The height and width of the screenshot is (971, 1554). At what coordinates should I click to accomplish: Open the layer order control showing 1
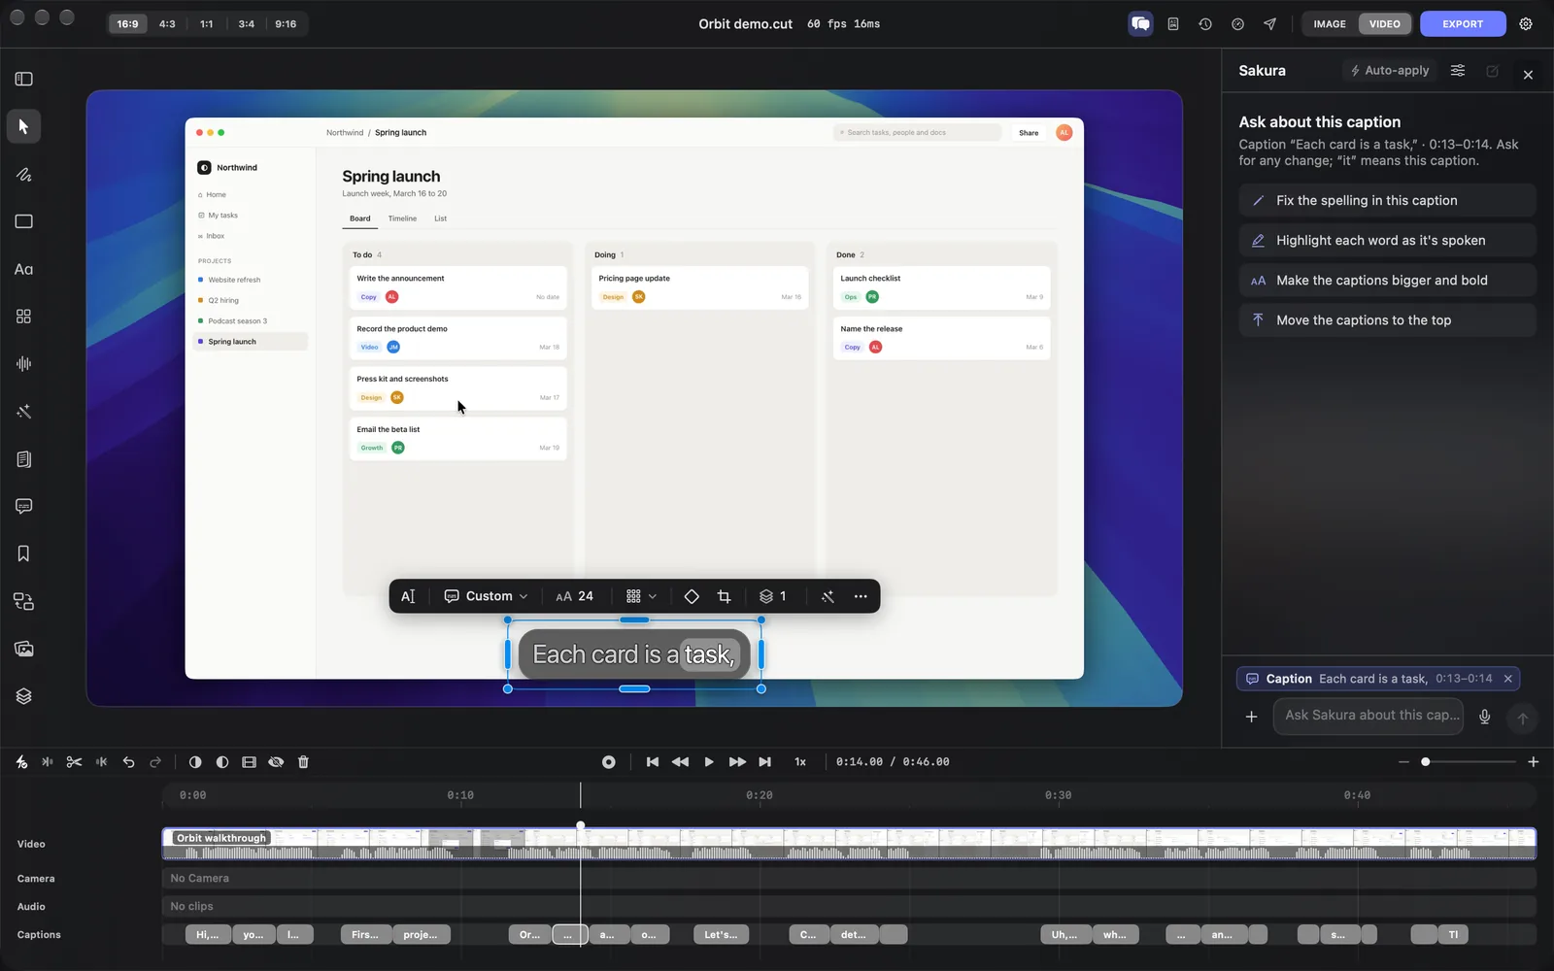click(x=773, y=596)
